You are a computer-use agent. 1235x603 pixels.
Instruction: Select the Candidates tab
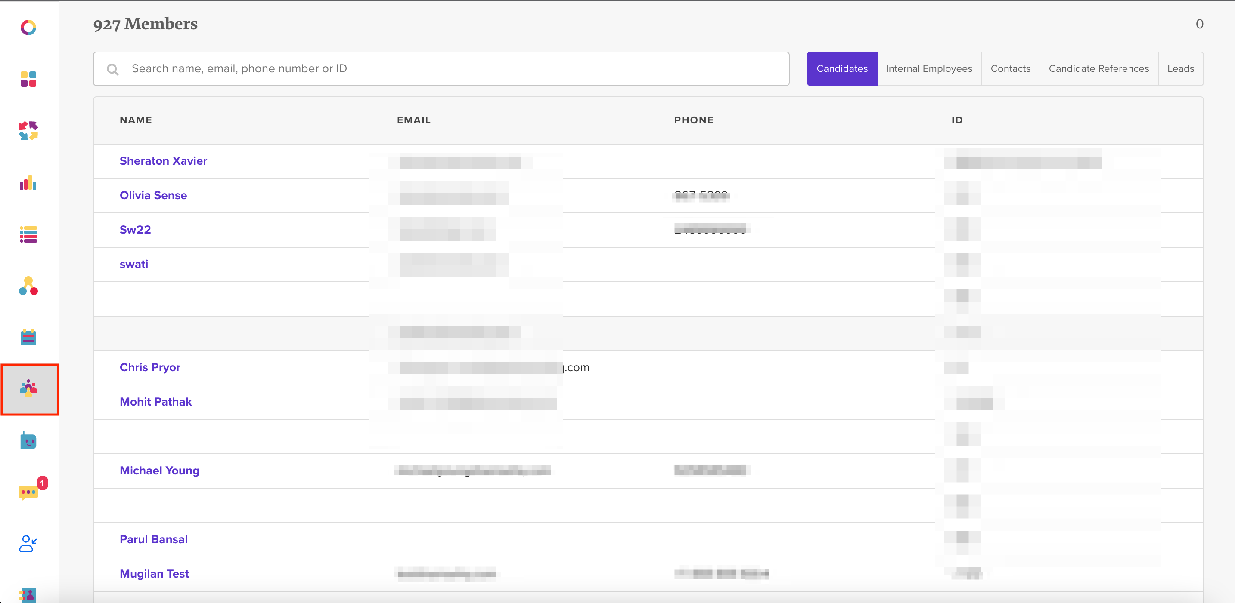[x=842, y=68]
